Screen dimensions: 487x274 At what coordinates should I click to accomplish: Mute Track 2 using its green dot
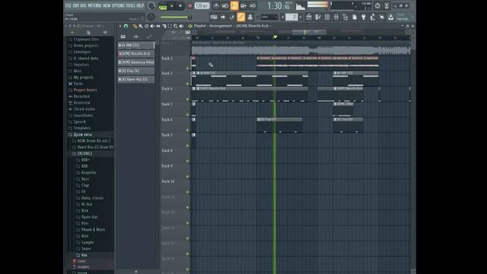pyautogui.click(x=187, y=68)
